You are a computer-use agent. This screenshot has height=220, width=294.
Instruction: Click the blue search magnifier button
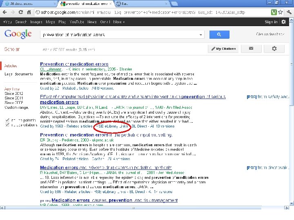click(x=219, y=35)
